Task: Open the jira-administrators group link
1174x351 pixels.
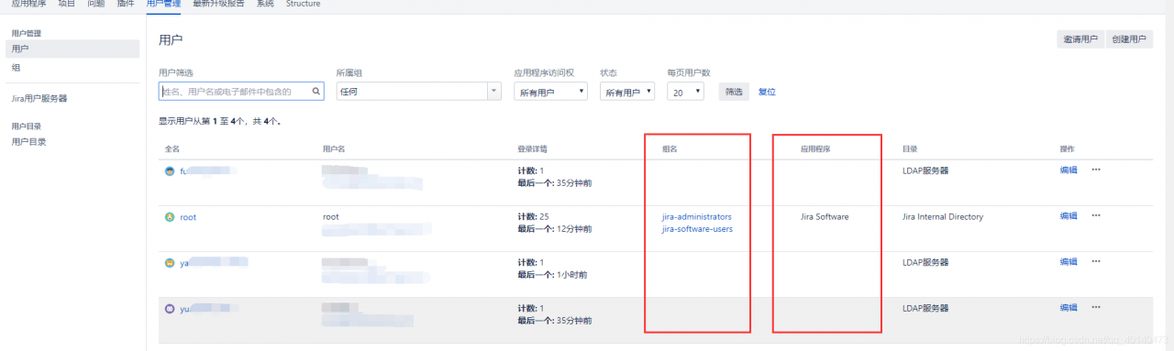Action: tap(697, 217)
